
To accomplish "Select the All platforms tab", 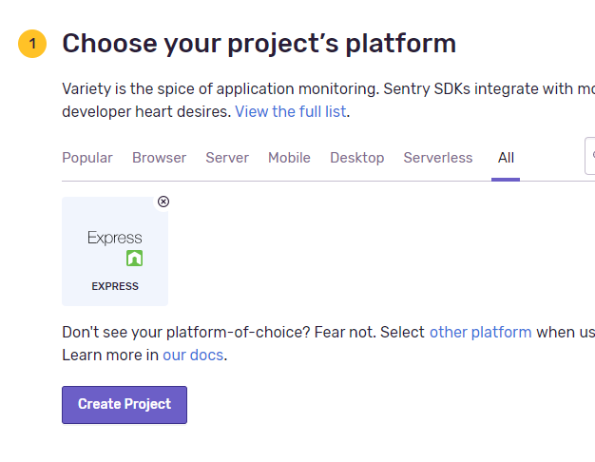I will 506,158.
